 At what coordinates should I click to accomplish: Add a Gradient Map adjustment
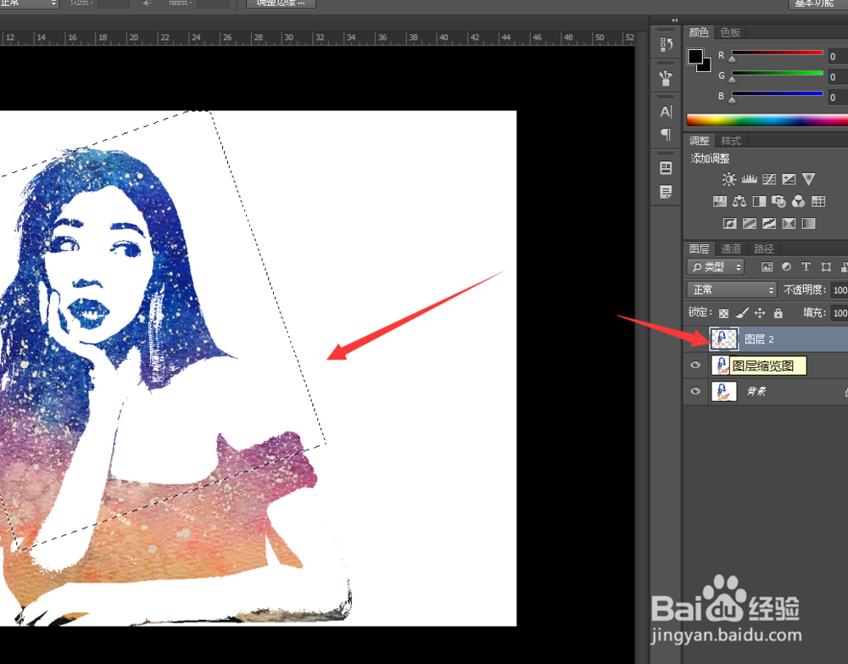coord(808,223)
